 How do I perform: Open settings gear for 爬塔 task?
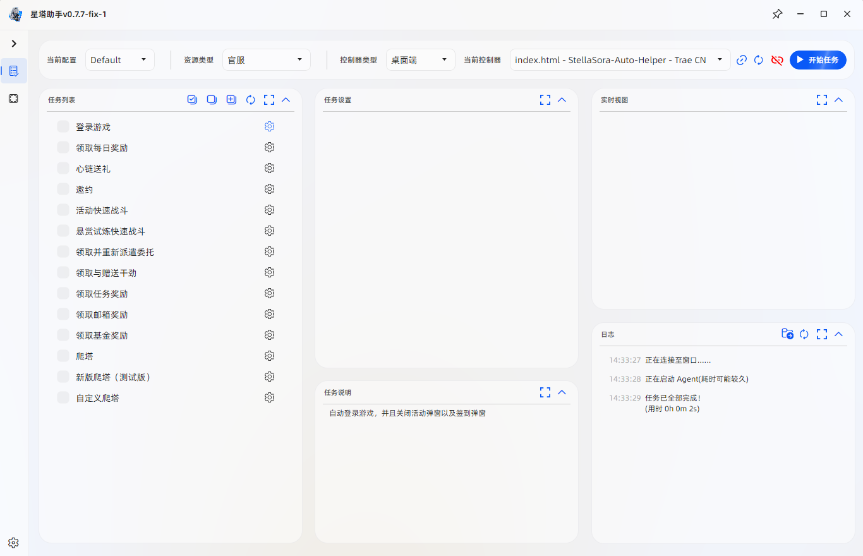[269, 356]
